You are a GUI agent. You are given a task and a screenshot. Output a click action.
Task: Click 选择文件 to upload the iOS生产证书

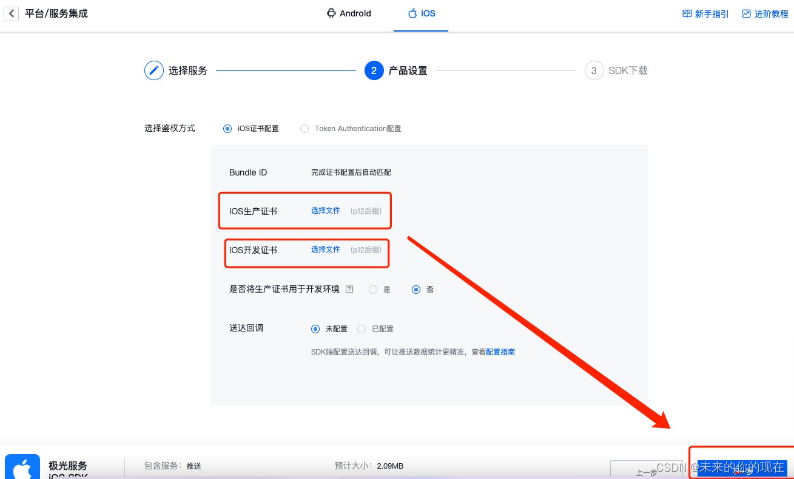click(326, 210)
